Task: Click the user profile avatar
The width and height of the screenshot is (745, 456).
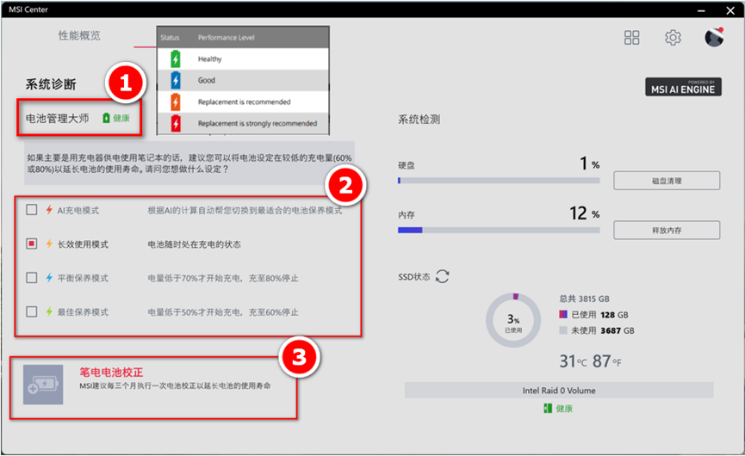Action: [714, 37]
